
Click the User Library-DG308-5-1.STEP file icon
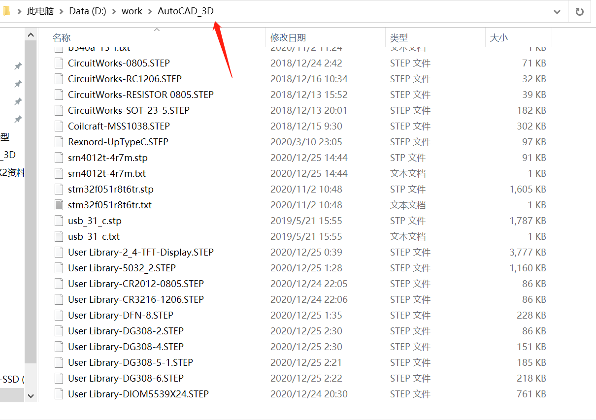coord(59,362)
